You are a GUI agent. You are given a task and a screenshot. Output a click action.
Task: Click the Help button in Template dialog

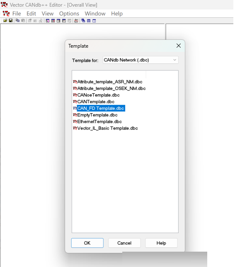click(x=161, y=243)
